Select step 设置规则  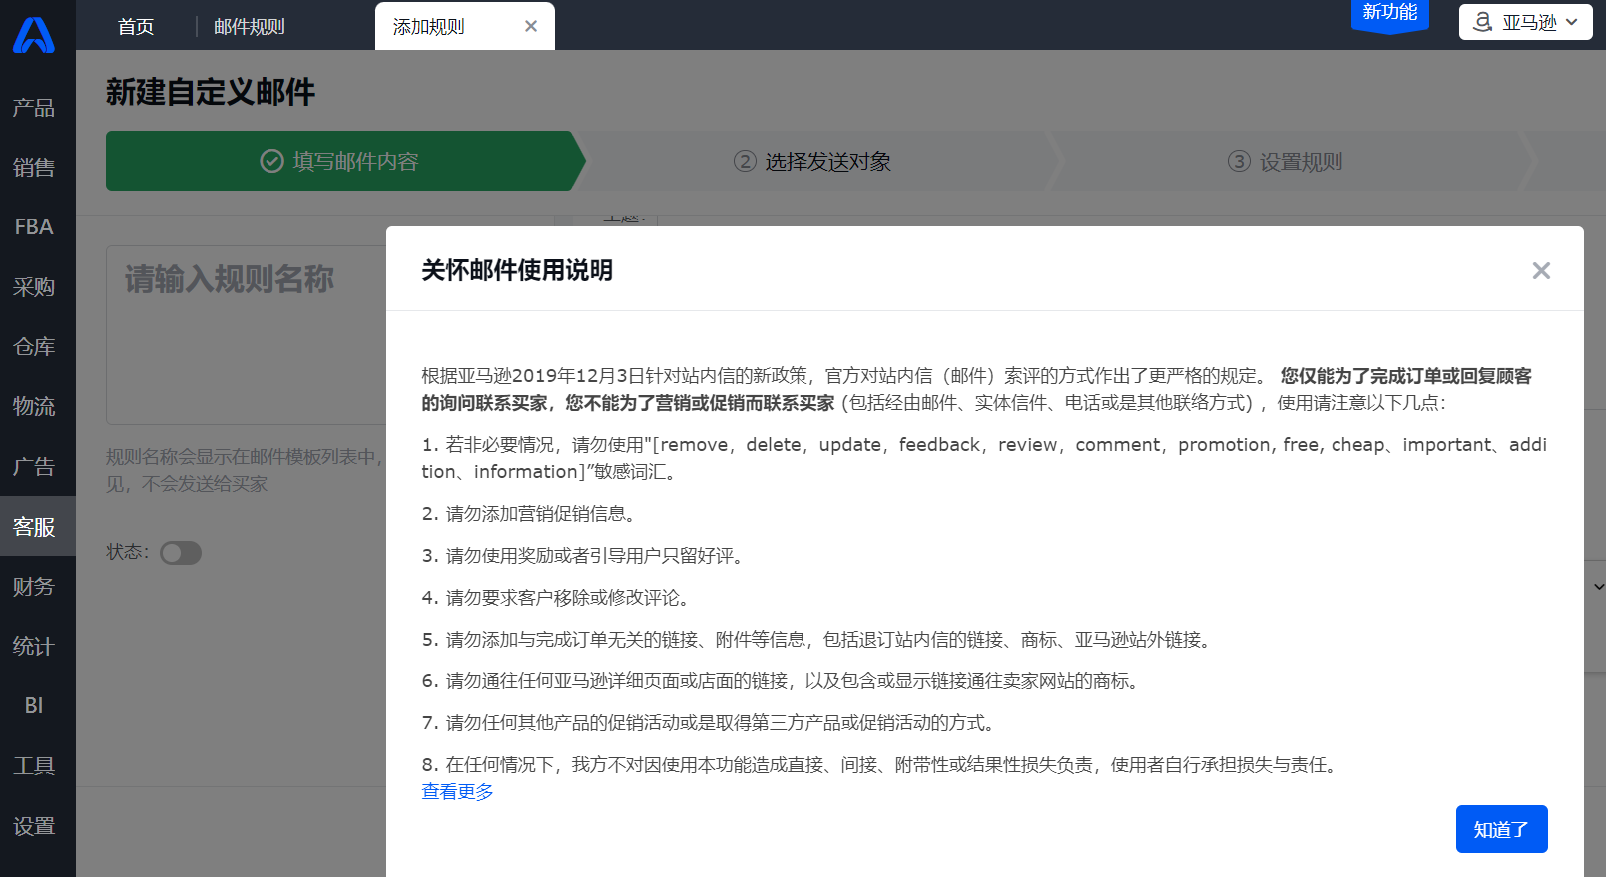click(1285, 161)
